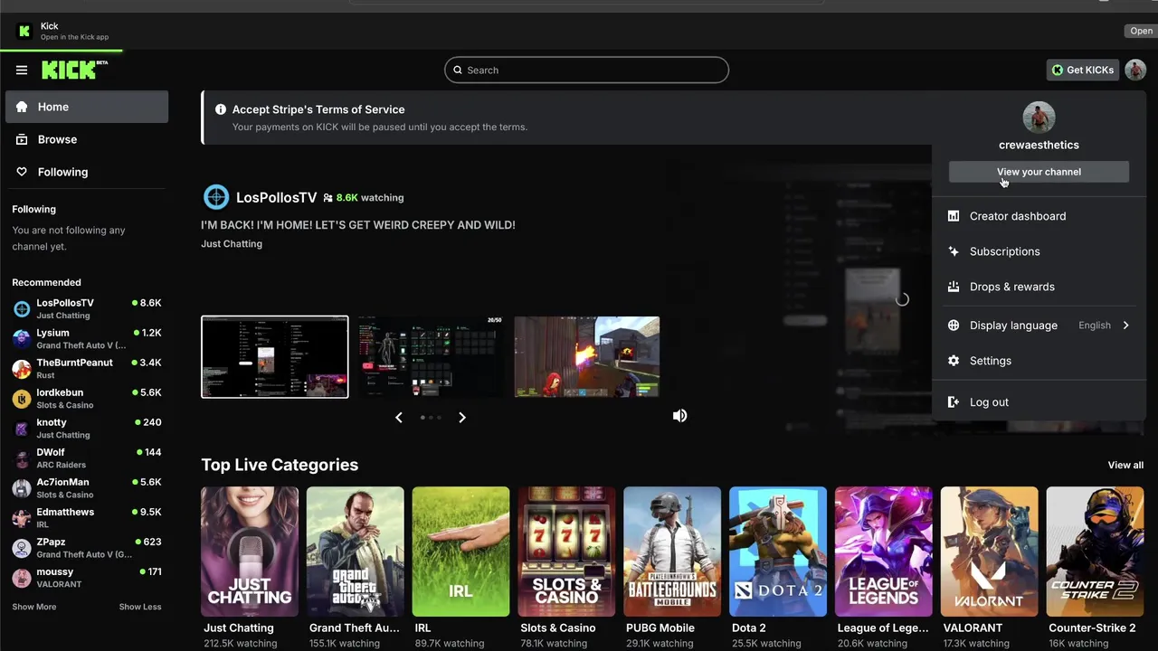Click Get KICKs button
The height and width of the screenshot is (651, 1158).
point(1082,70)
